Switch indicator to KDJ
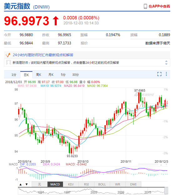Screen dimensions: 172x196 pos(71,184)
